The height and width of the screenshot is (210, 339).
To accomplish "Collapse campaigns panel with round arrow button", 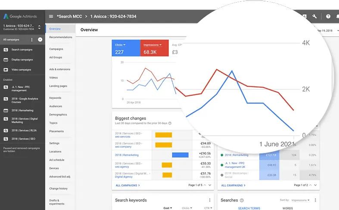I will 40,40.
